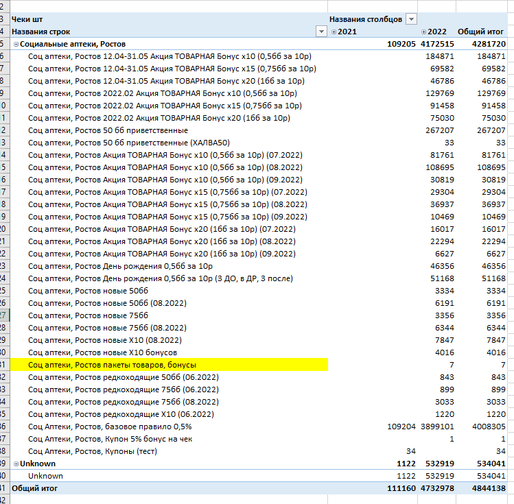
Task: Select the Общий итог column header
Action: tap(482, 32)
